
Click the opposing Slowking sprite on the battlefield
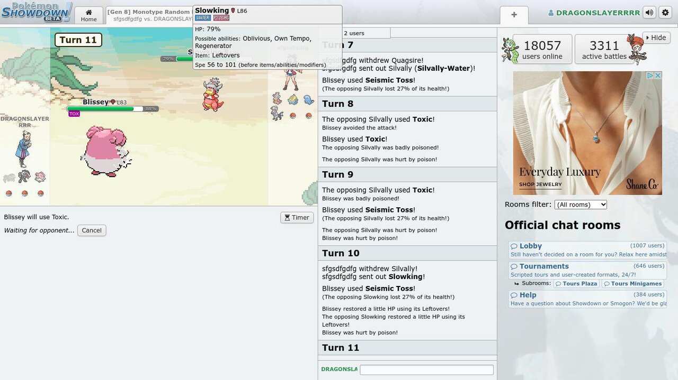[x=213, y=94]
